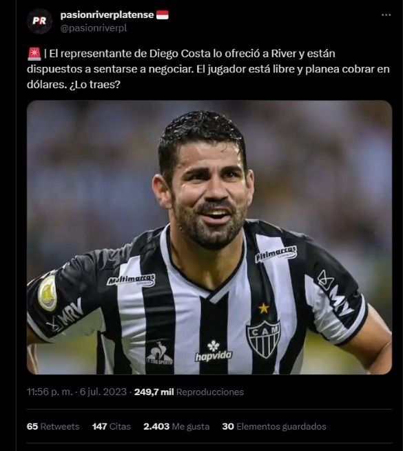Open the @pasionriverpl handle link
403x451 pixels.
pos(94,28)
